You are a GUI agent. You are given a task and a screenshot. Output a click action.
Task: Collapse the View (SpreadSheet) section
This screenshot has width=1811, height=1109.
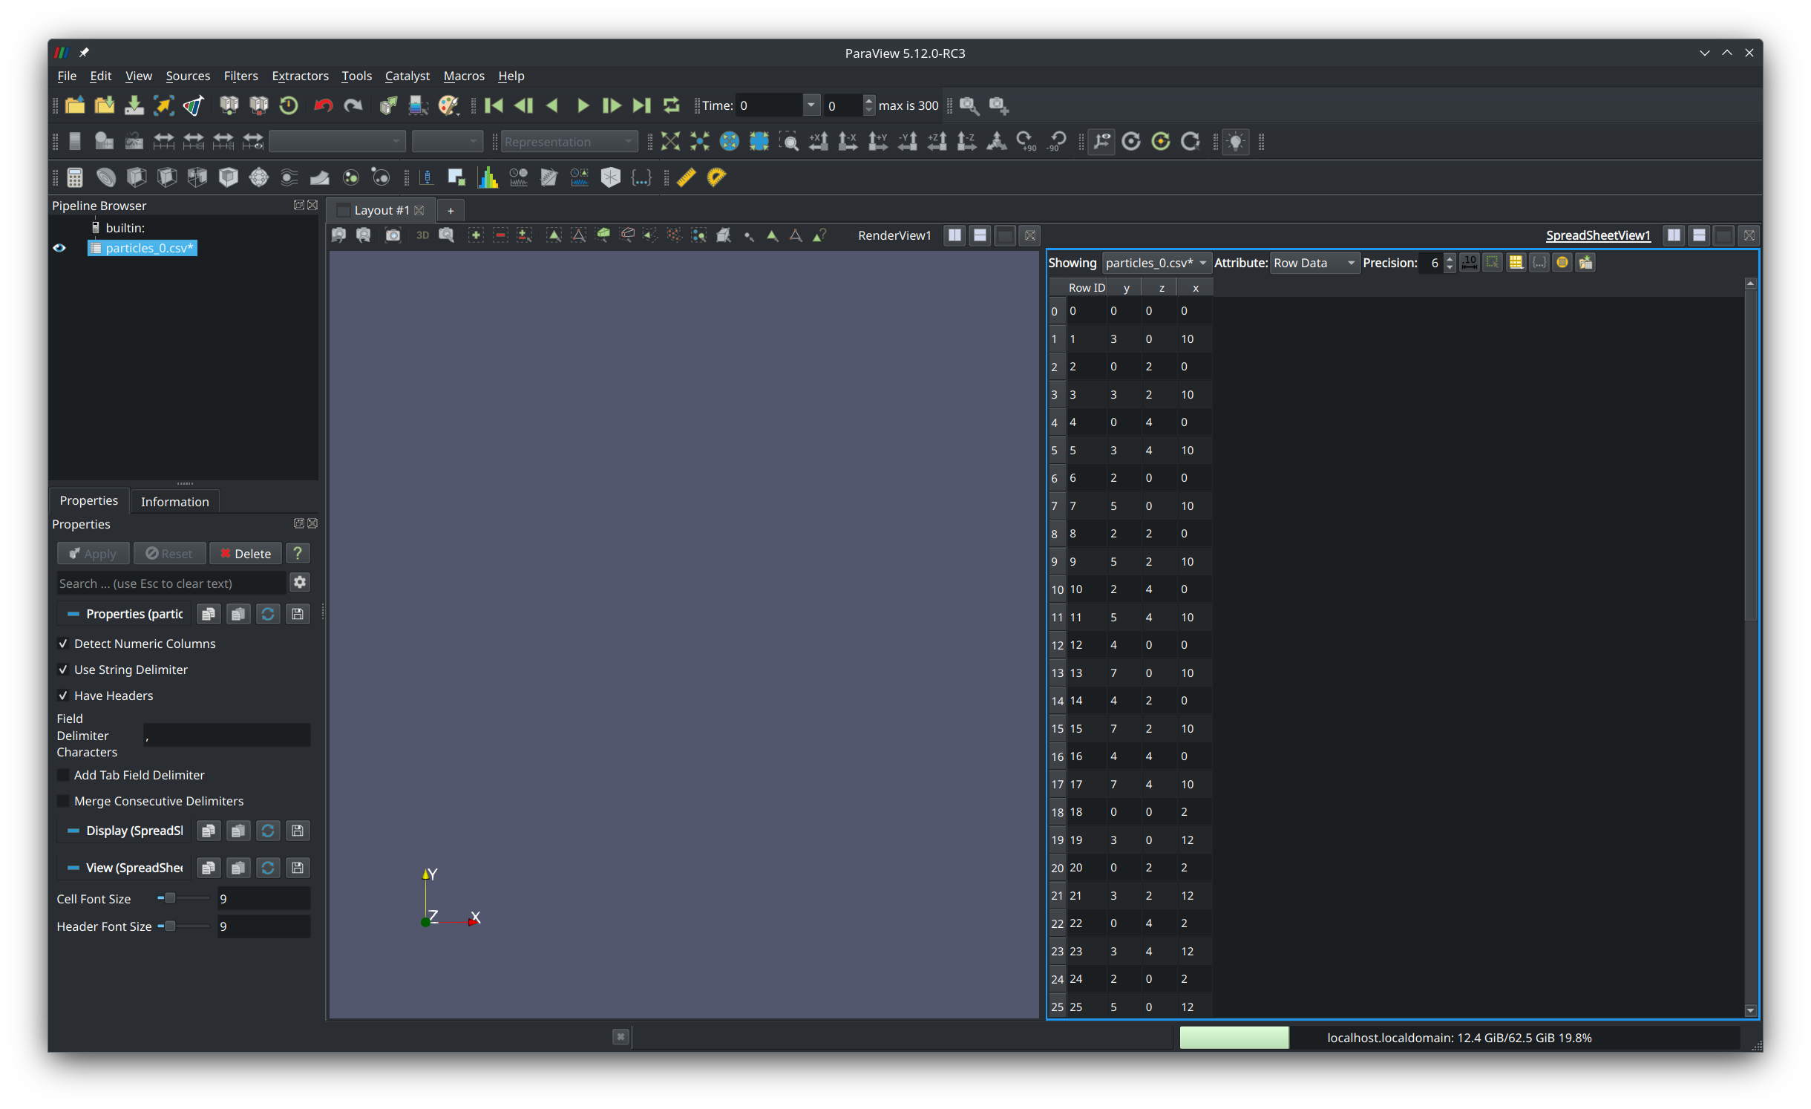(x=73, y=868)
